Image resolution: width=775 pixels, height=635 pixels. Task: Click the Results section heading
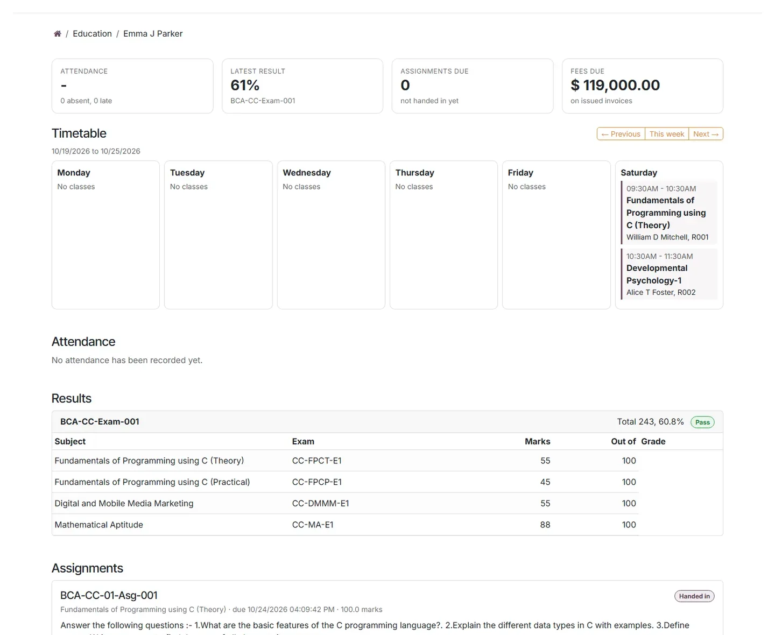72,399
